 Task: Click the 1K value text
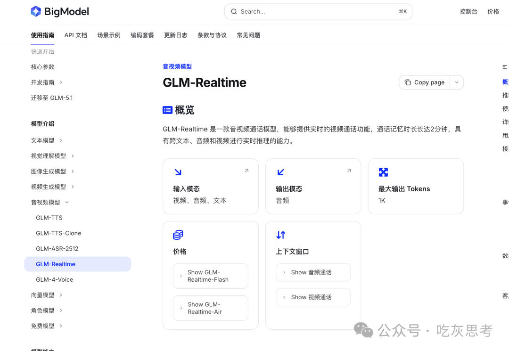pyautogui.click(x=382, y=201)
